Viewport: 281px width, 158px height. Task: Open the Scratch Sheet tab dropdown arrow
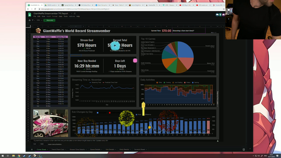pos(146,149)
